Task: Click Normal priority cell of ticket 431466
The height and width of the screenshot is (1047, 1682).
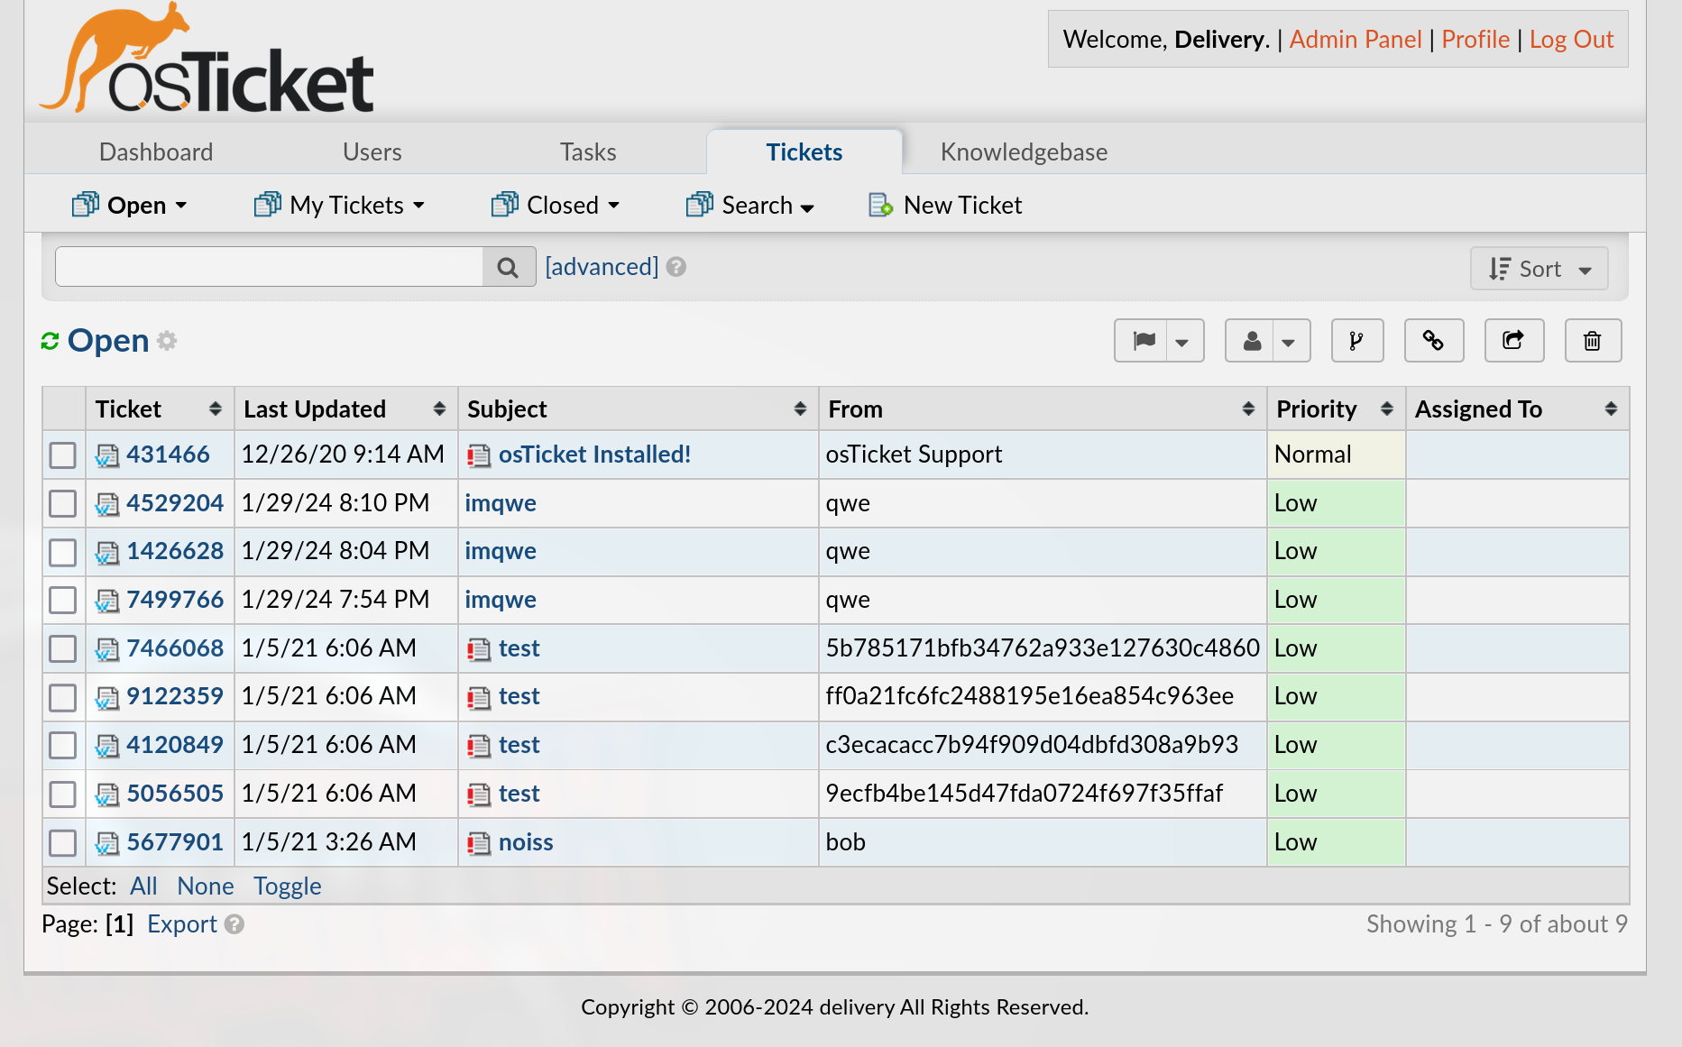Action: 1336,455
